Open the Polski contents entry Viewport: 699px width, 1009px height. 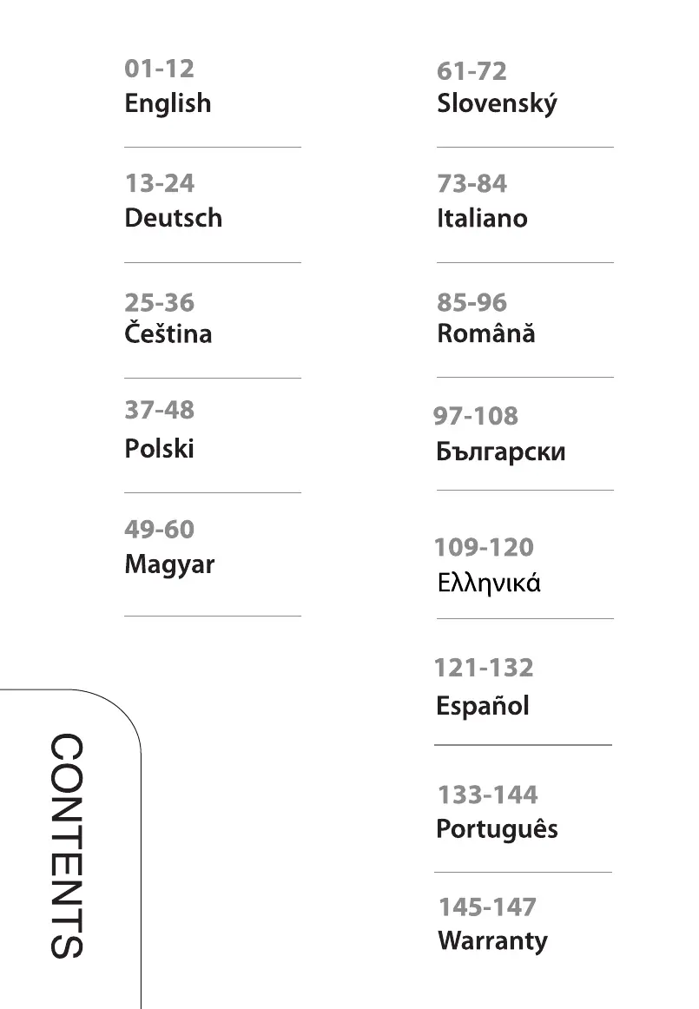point(159,448)
